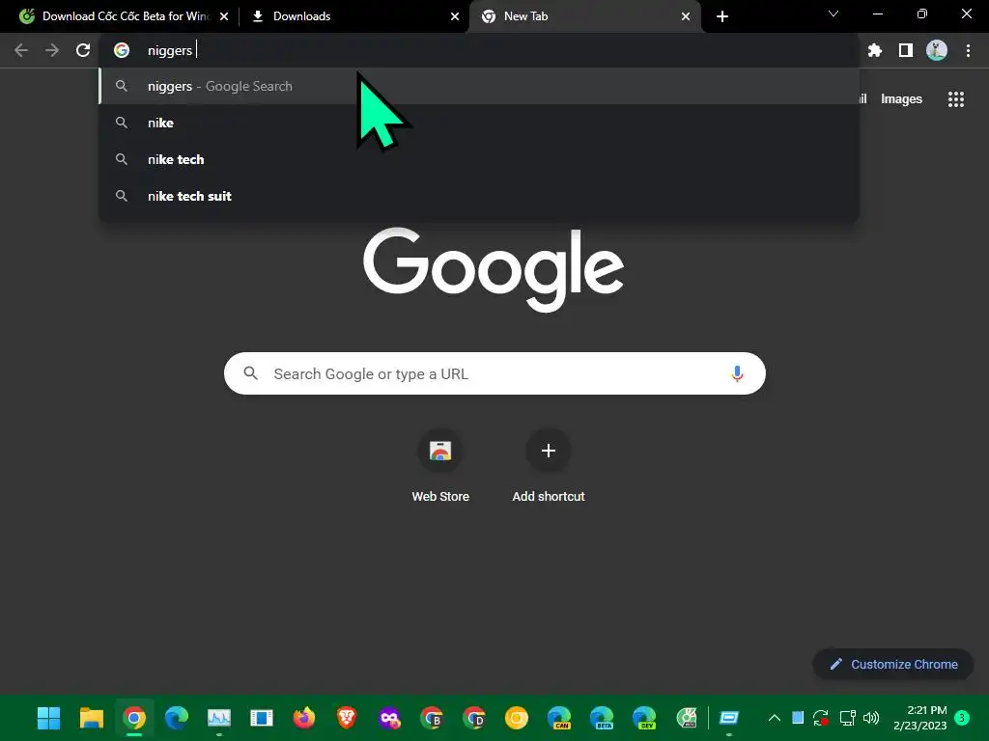
Task: Open notifications via green badge
Action: coord(962,718)
